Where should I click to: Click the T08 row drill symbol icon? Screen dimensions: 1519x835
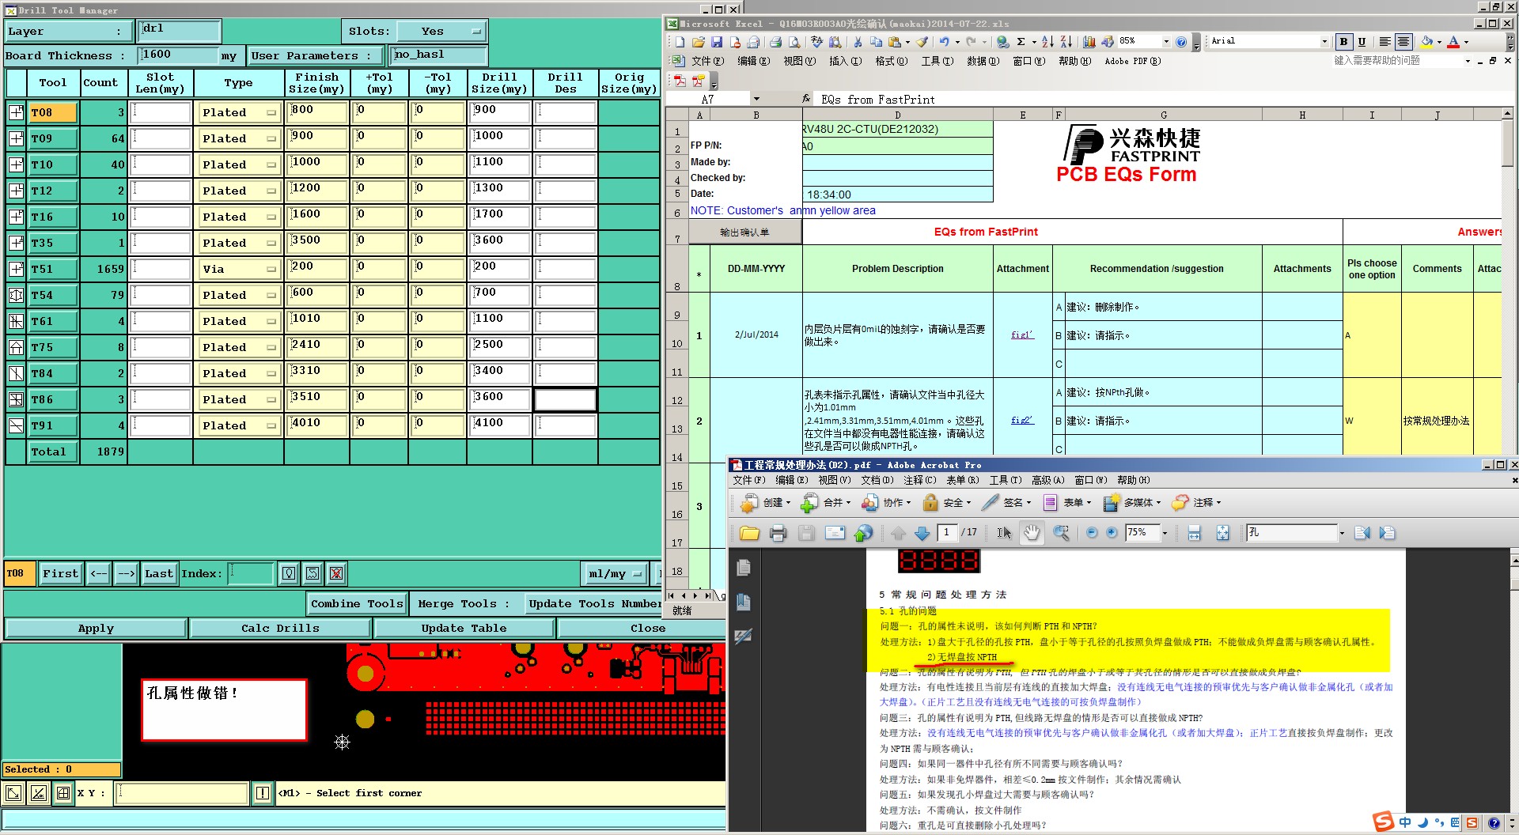pos(16,112)
